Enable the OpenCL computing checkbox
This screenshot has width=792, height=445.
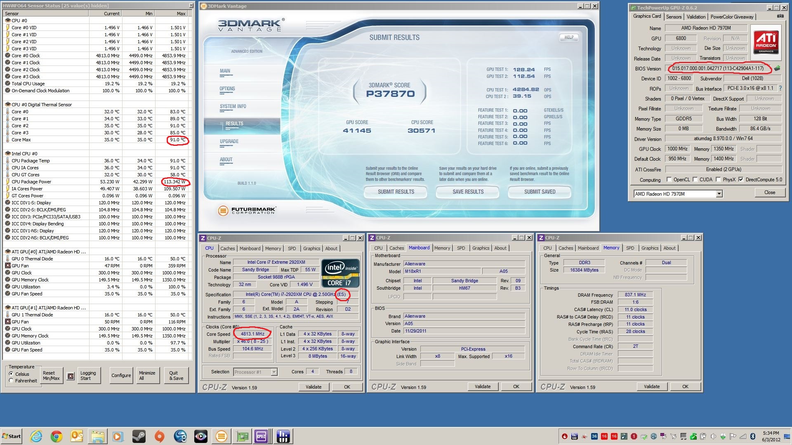pyautogui.click(x=669, y=180)
